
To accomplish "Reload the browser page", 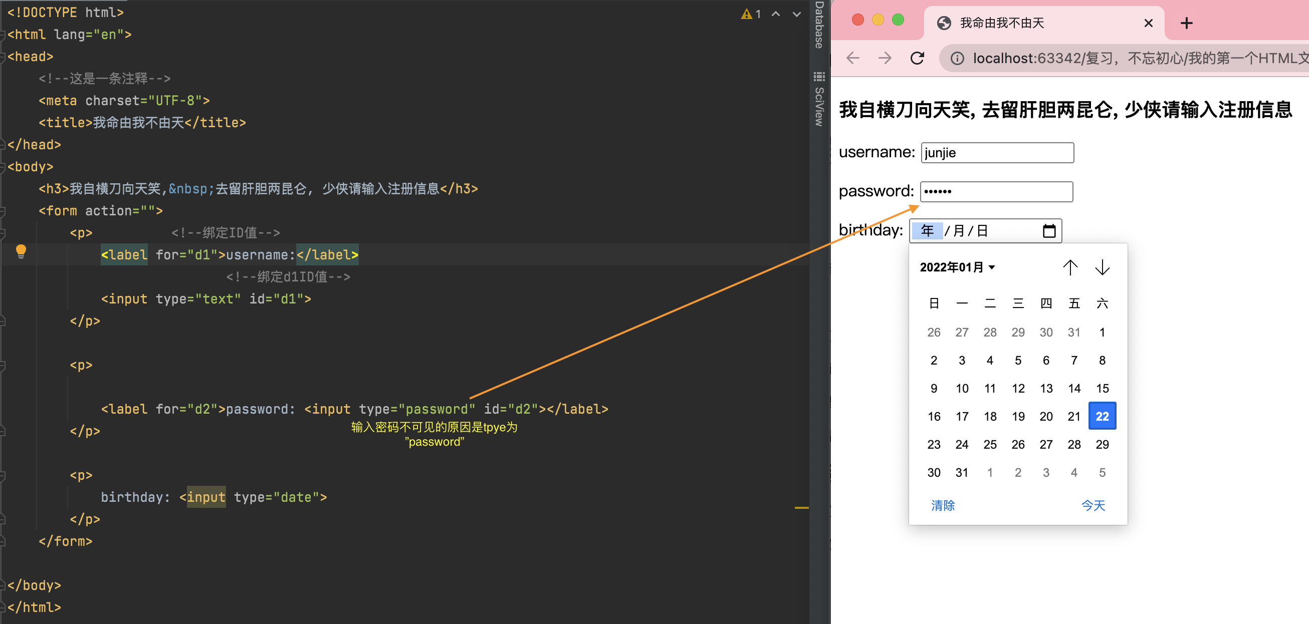I will click(x=917, y=59).
